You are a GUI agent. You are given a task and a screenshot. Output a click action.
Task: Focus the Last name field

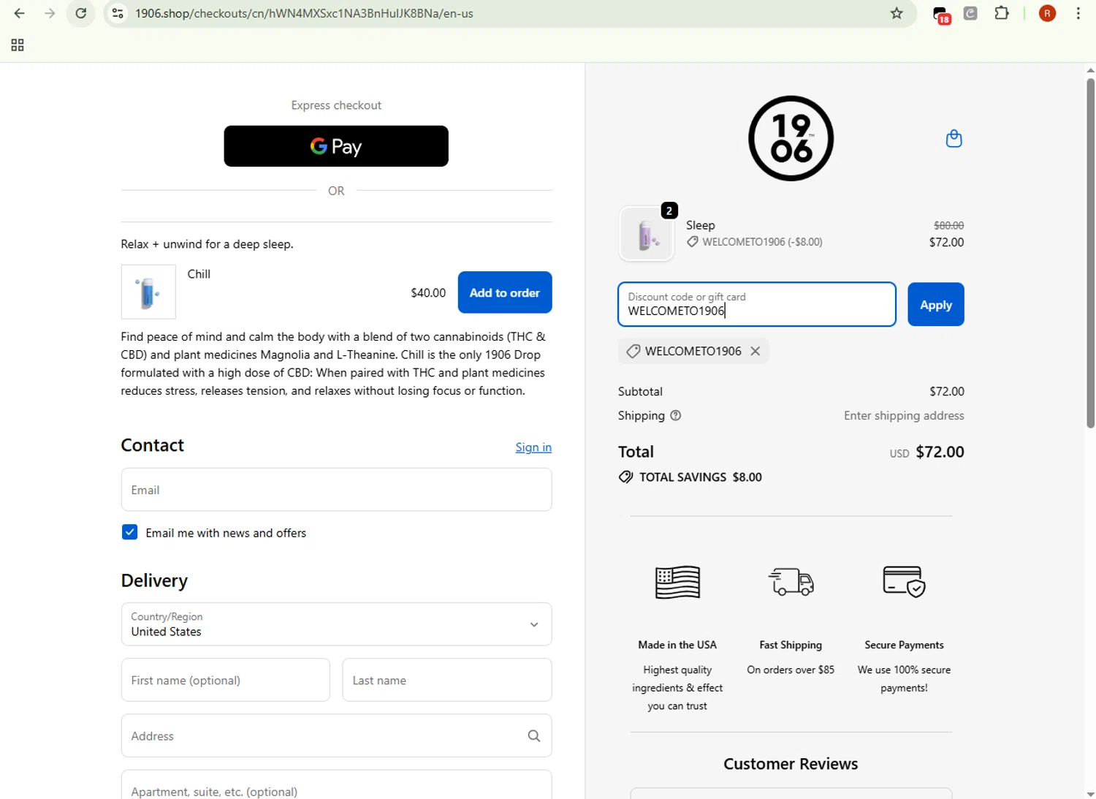447,680
